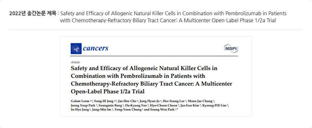Click the italic 'cancers' journal name
This screenshot has width=312, height=128.
coord(96,48)
